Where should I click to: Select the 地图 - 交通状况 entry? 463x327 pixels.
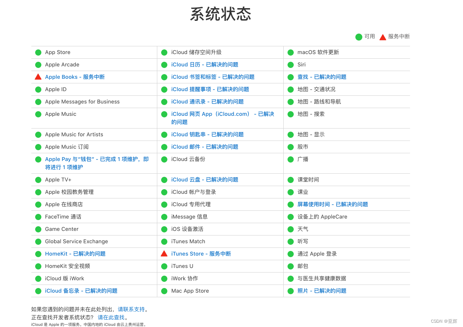click(x=316, y=89)
